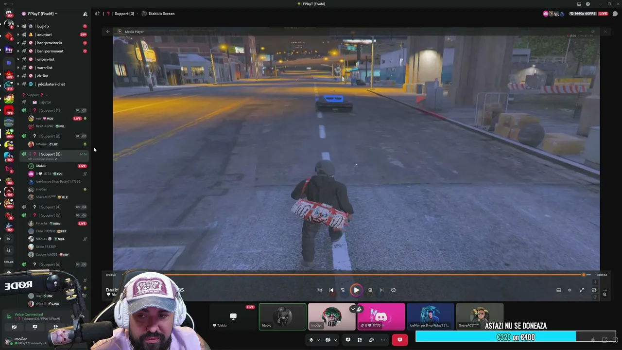Open server icon with 724 badge
Viewport: 622px width, 350px height.
8,110
